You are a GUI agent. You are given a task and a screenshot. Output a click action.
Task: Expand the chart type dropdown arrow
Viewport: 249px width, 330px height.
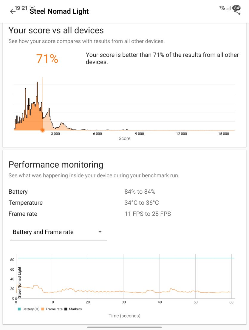tap(100, 232)
